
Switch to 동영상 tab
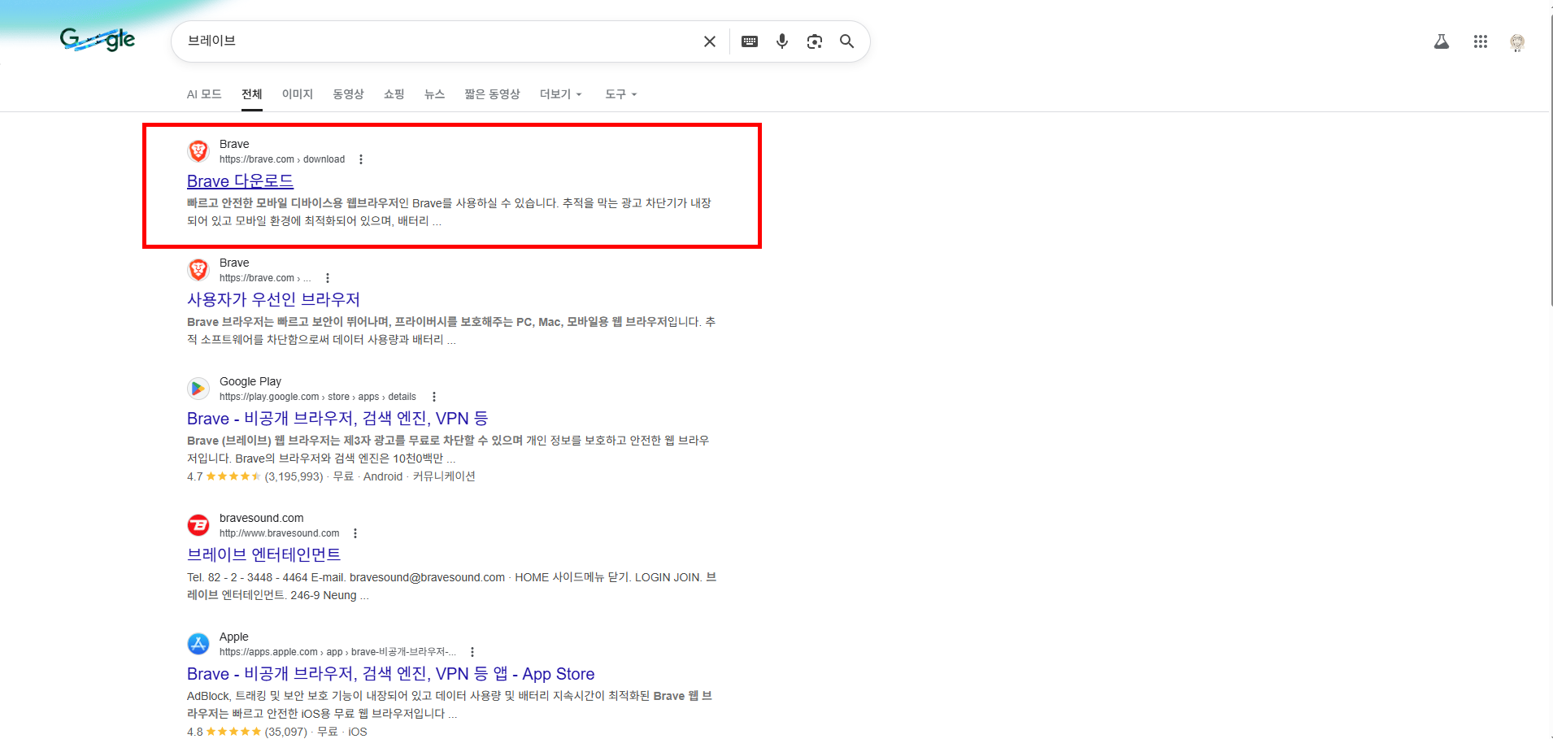(348, 94)
